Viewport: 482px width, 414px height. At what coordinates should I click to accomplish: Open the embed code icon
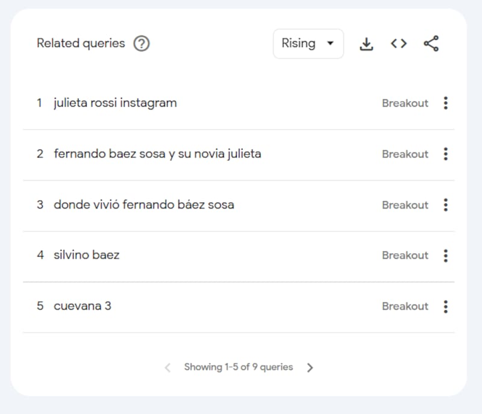click(x=398, y=43)
